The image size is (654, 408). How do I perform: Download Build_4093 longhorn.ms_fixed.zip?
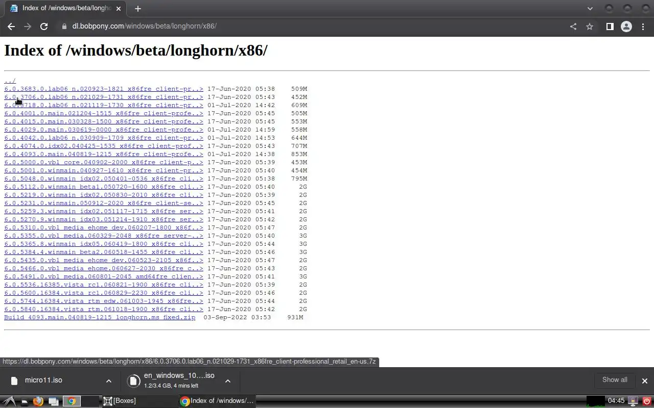click(x=100, y=317)
